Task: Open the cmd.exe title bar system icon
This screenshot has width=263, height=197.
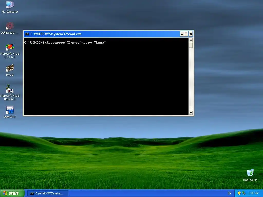Action: 27,34
